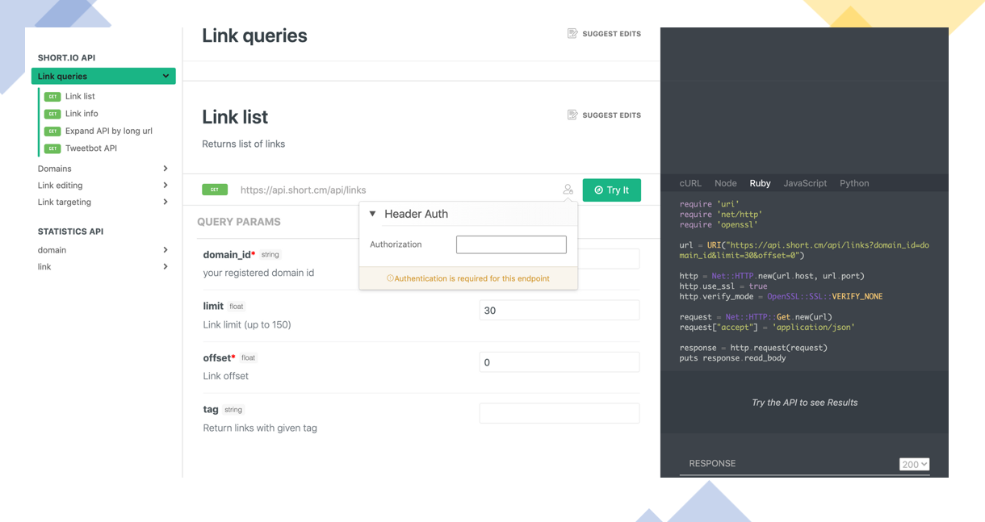Click the green Try It button
Screen dimensions: 985x522
tap(612, 190)
